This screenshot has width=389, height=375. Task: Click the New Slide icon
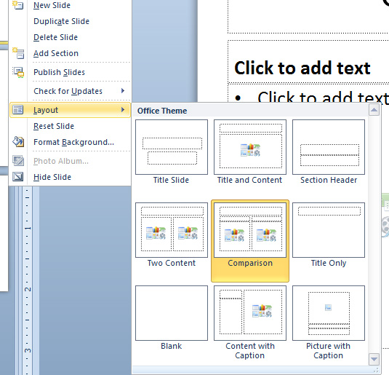(18, 5)
